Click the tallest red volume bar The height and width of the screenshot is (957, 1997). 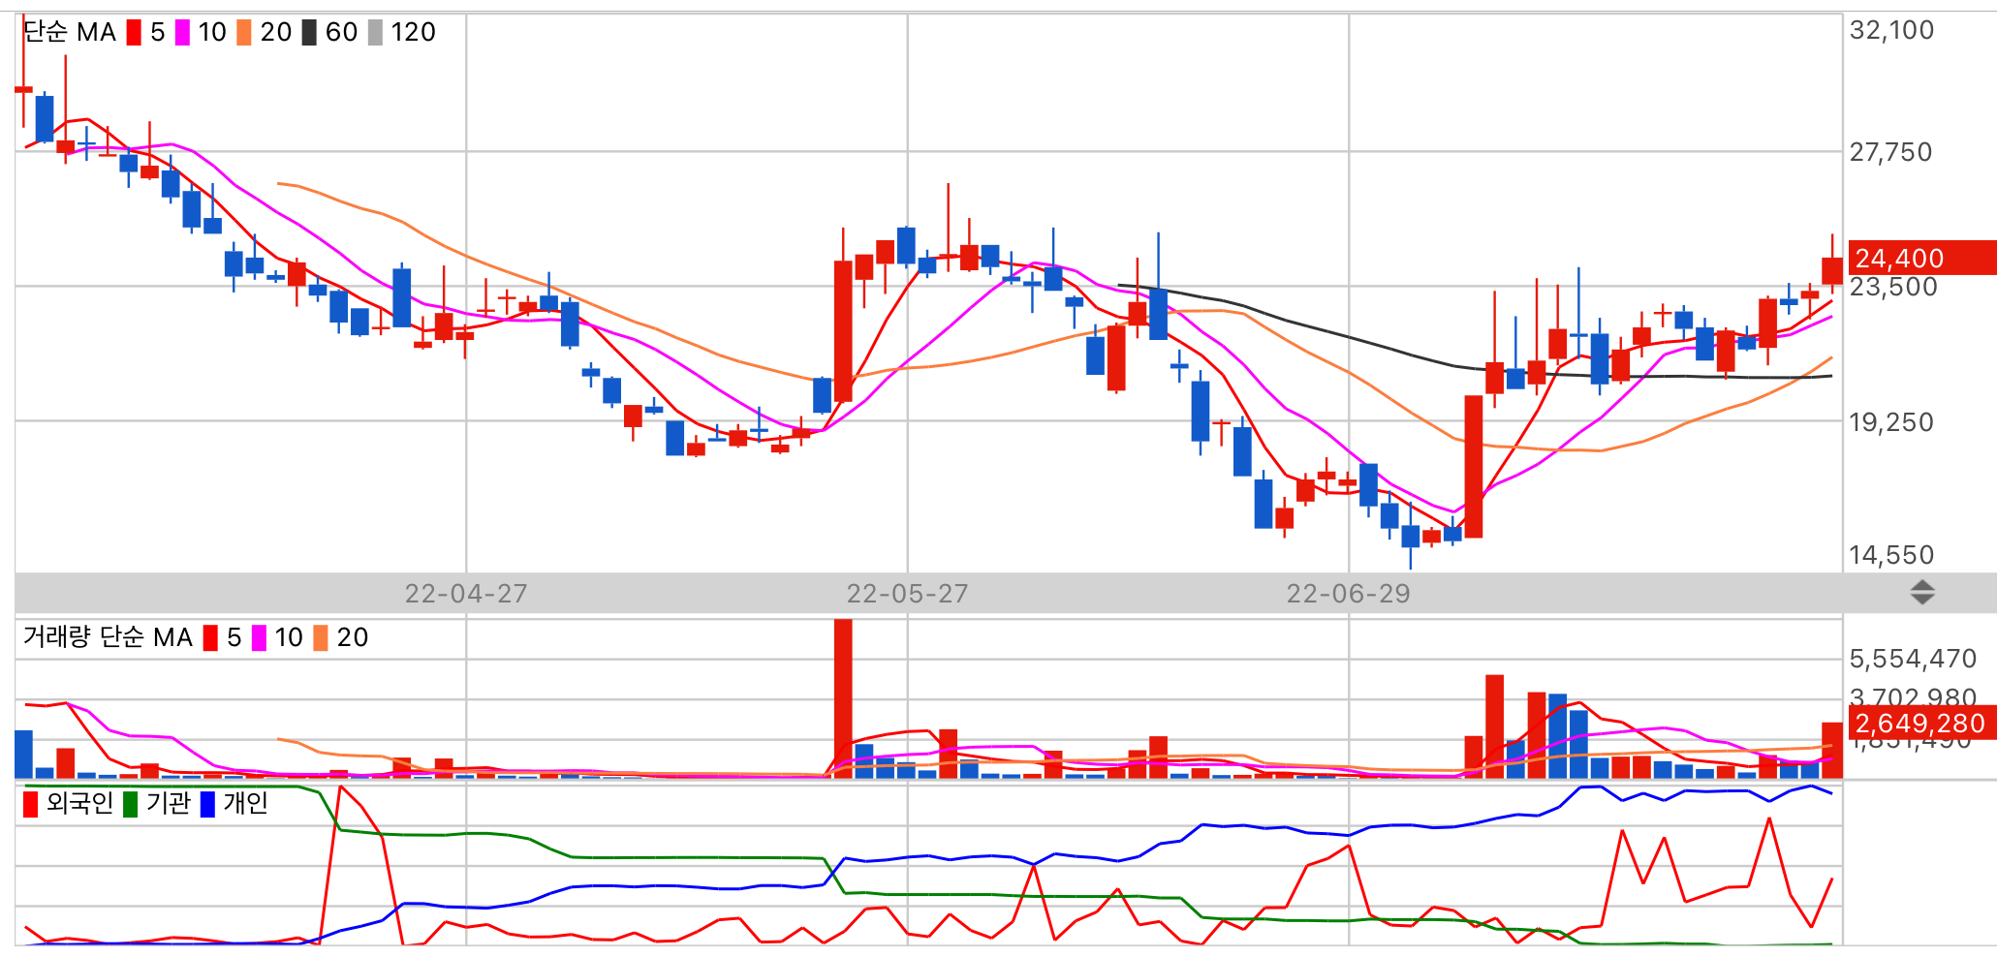843,698
